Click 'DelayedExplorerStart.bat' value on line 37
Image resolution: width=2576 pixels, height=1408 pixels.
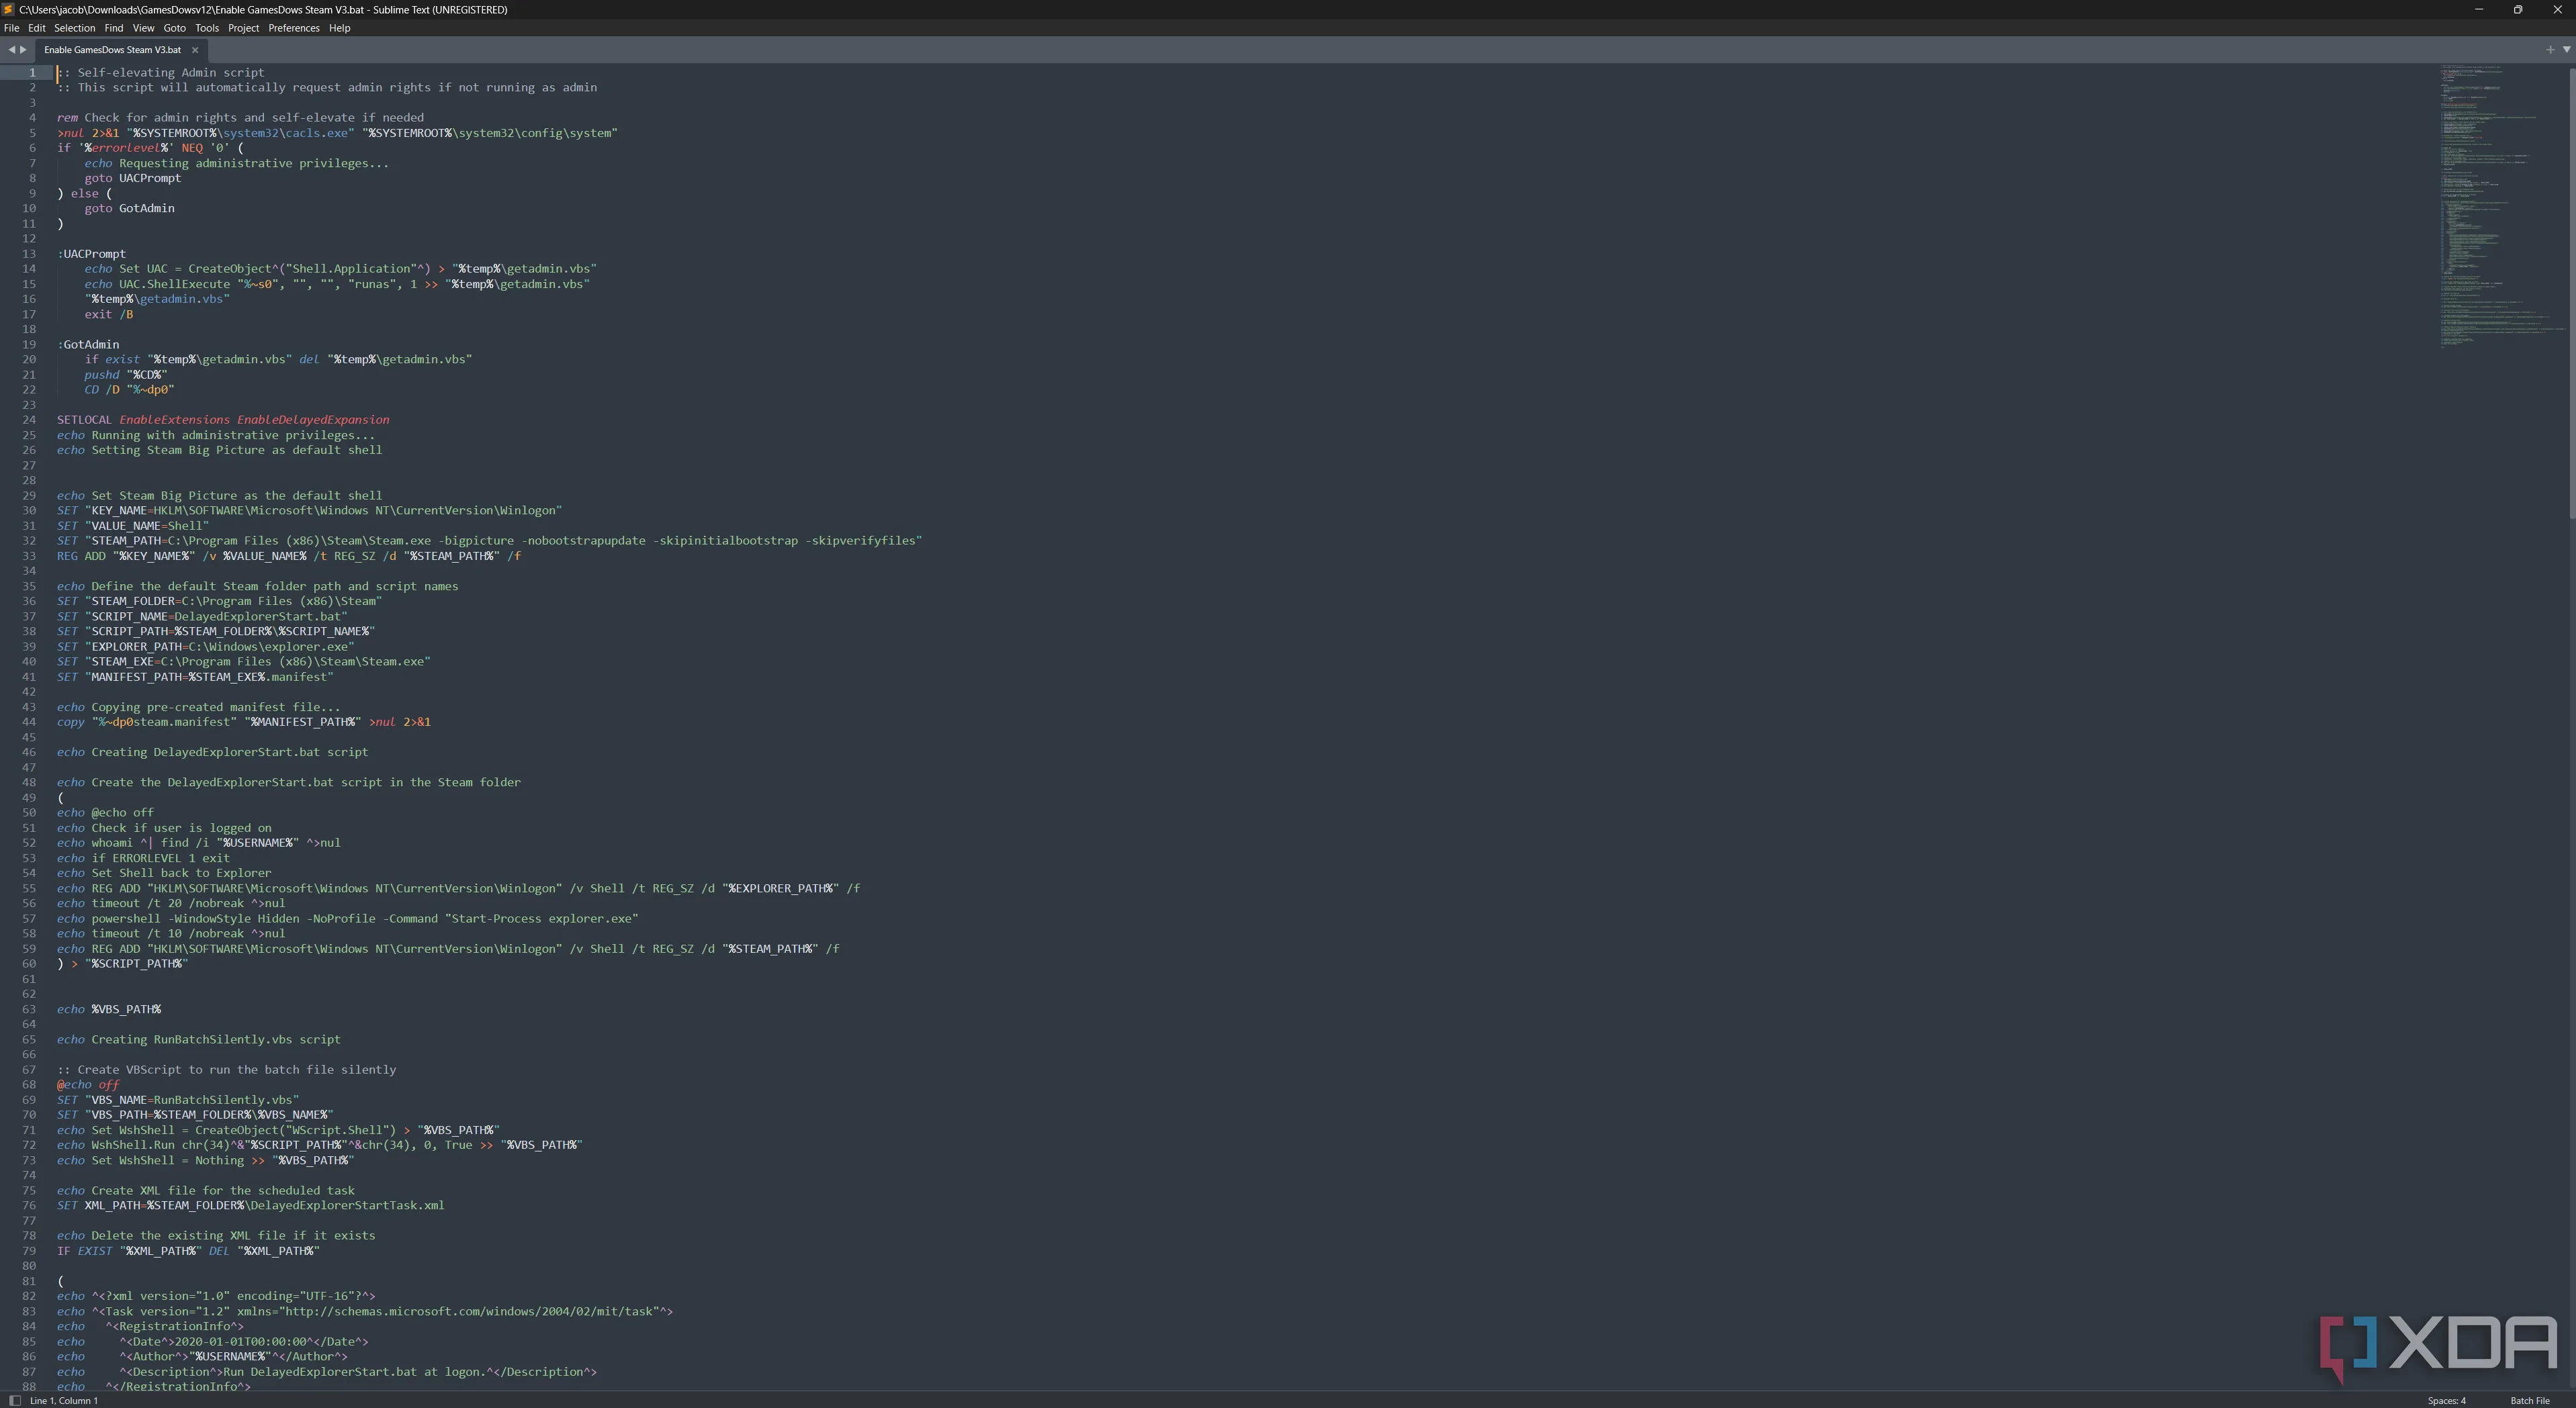(x=257, y=616)
